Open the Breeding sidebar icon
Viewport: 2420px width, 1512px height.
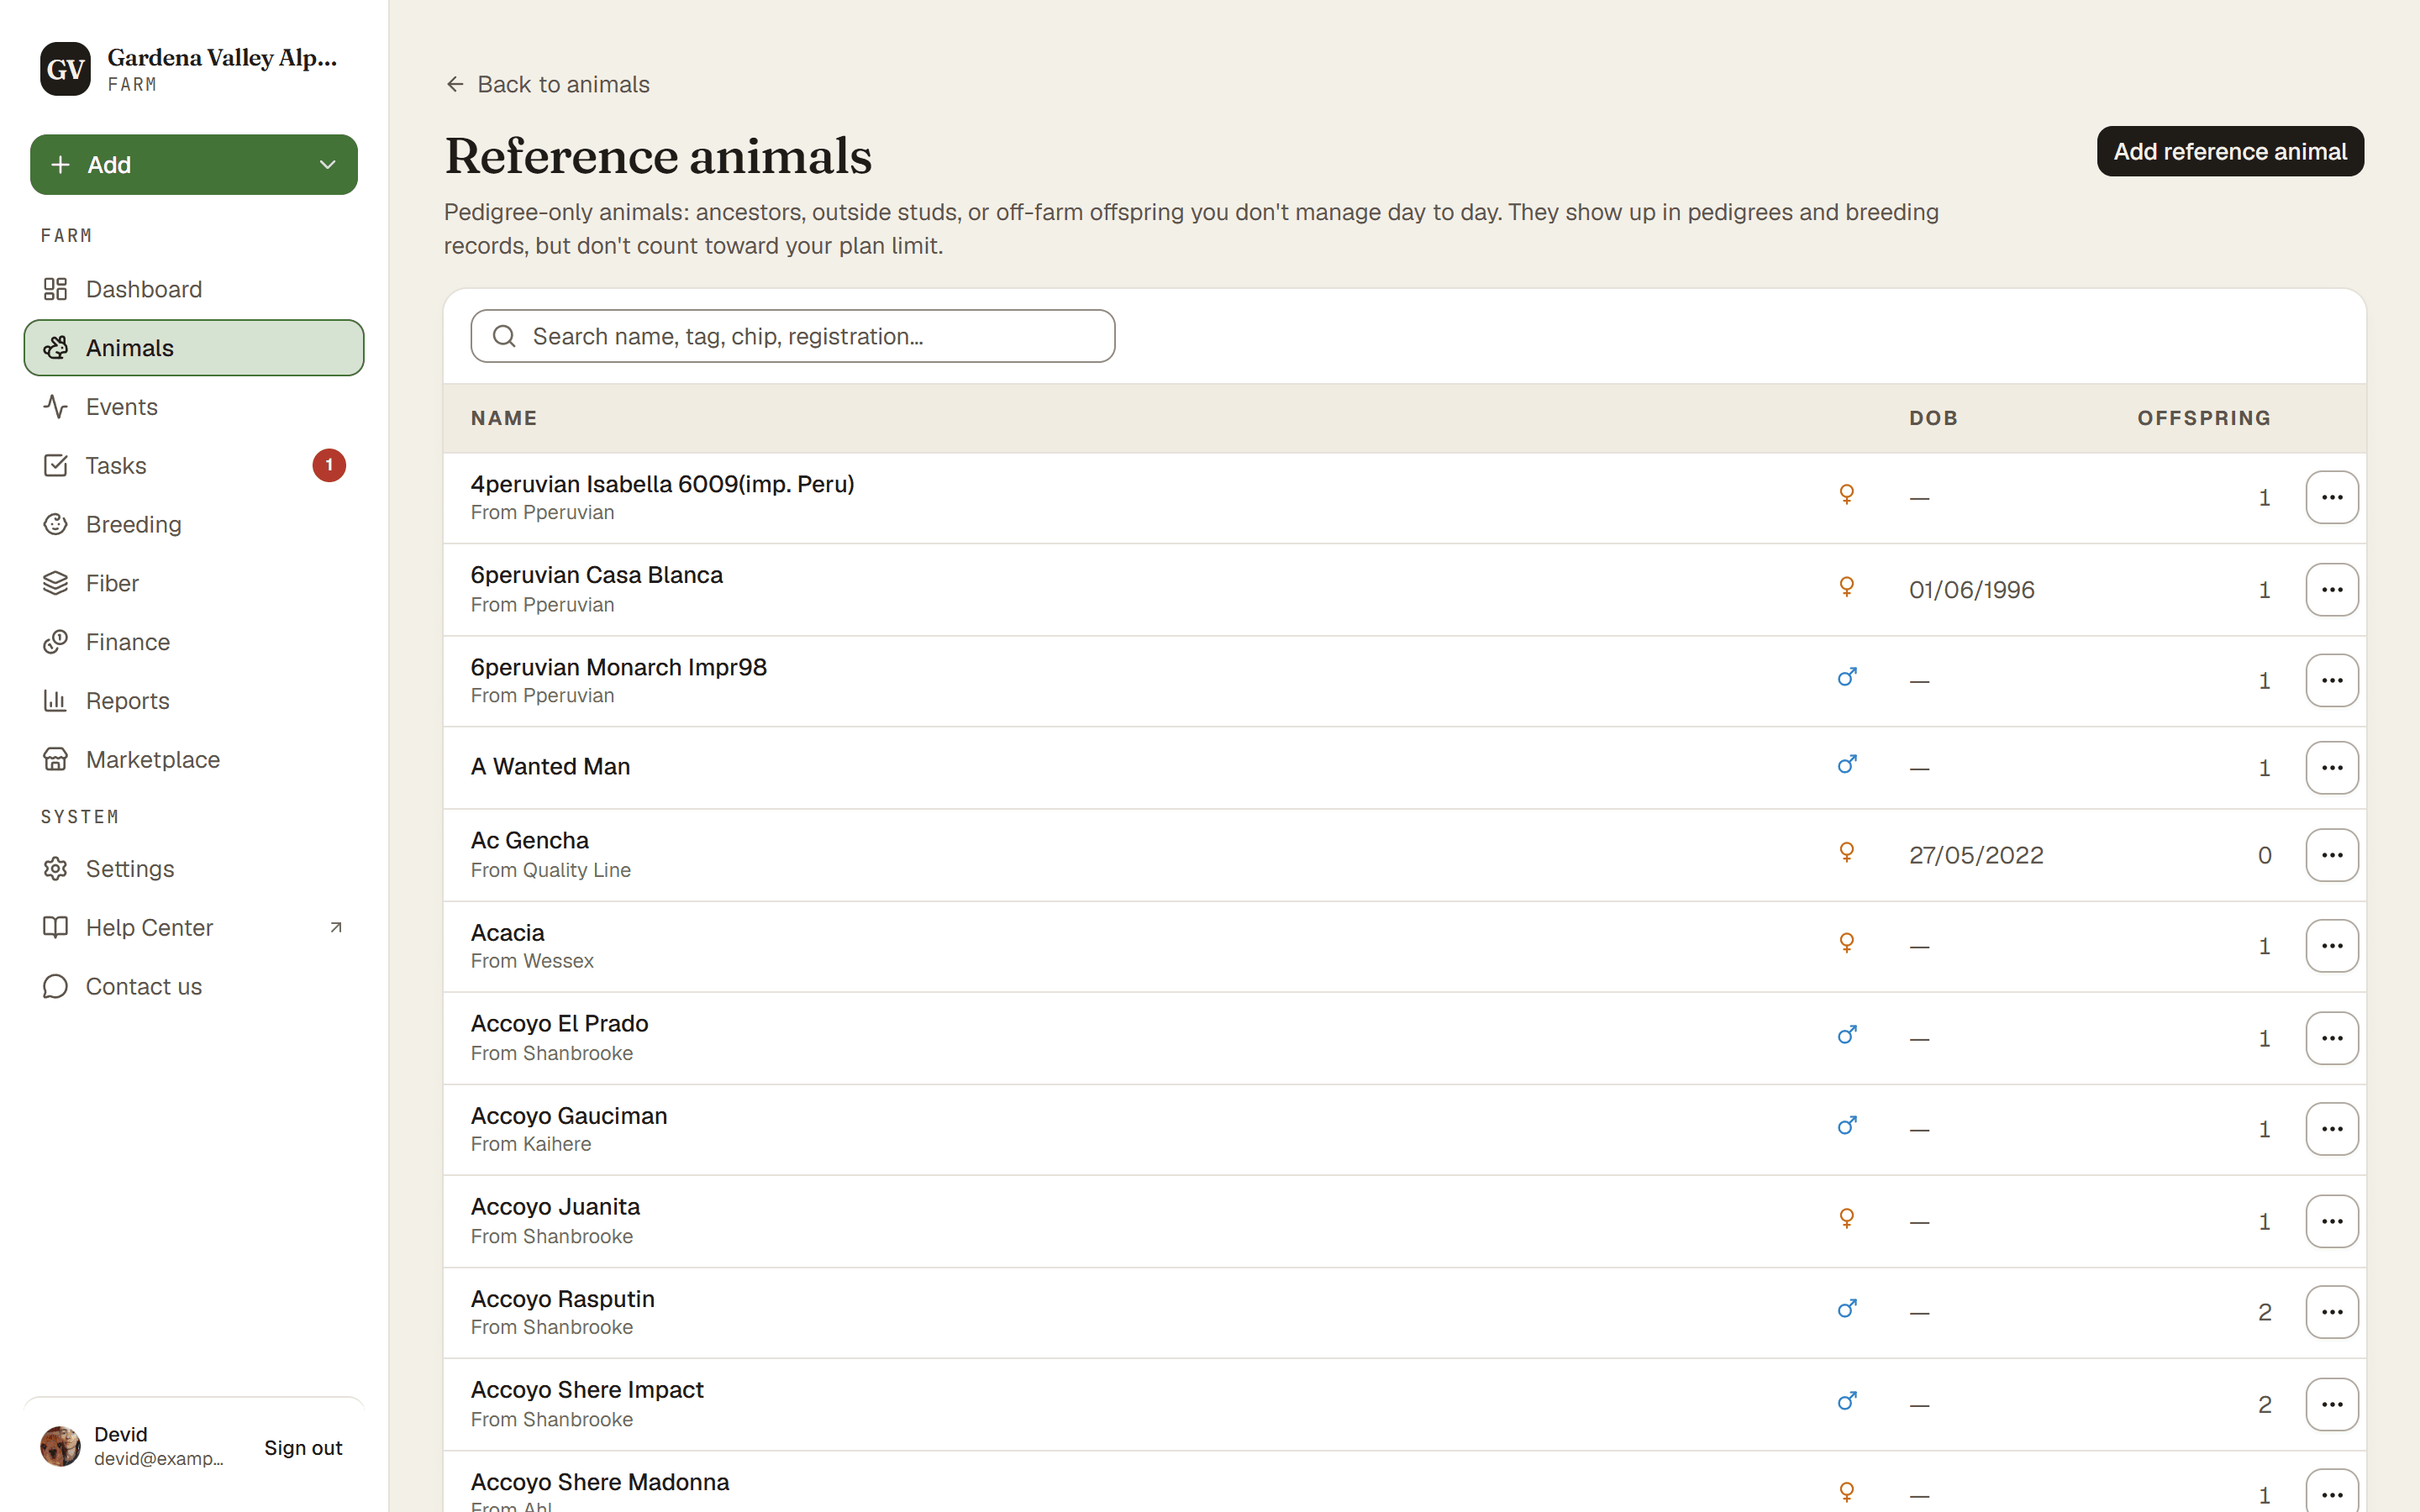pyautogui.click(x=55, y=524)
